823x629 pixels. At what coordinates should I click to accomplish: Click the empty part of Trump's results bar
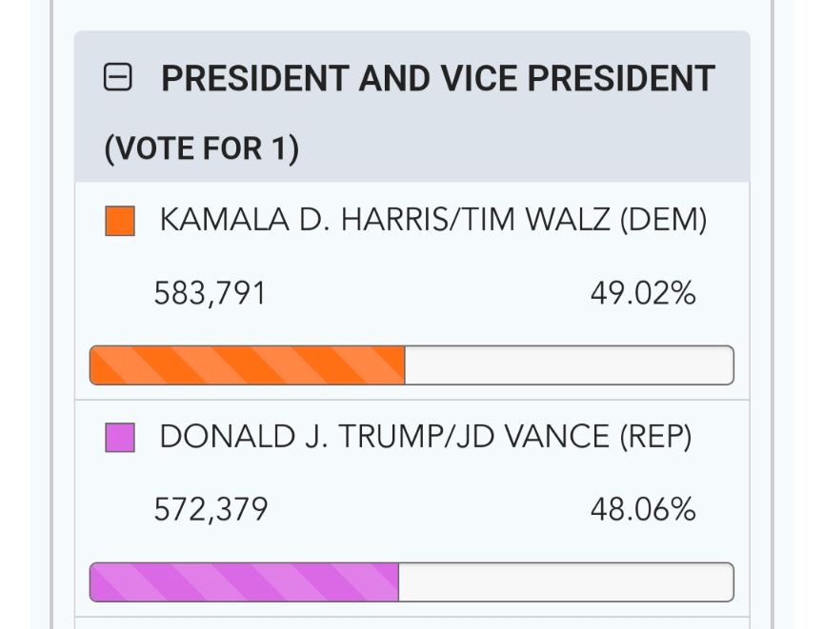566,582
